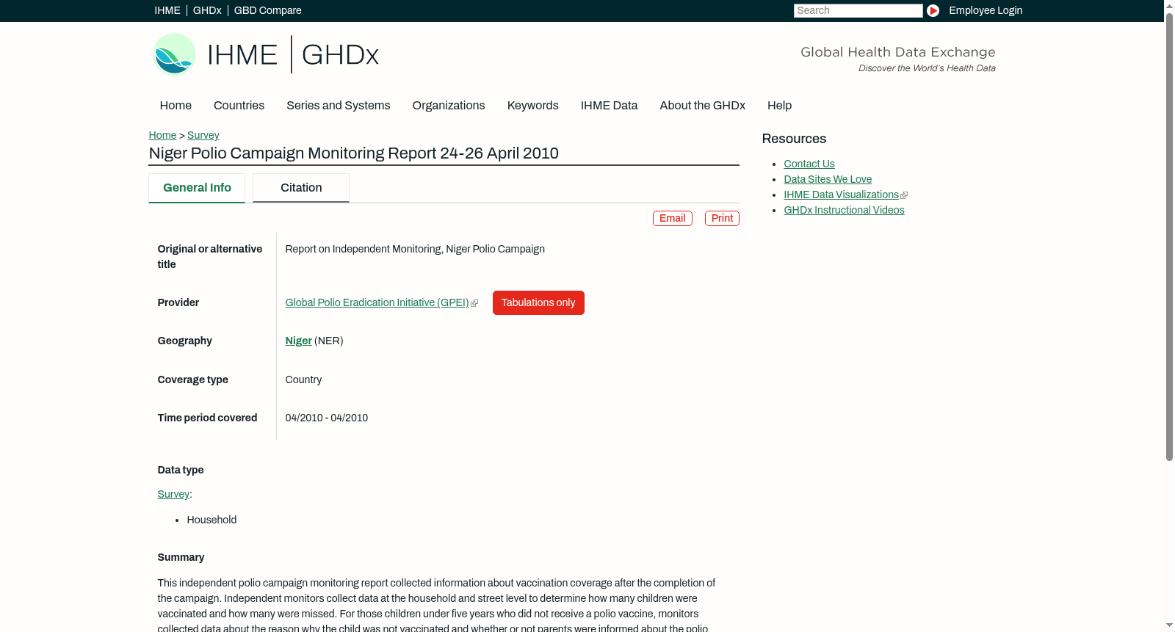This screenshot has height=632, width=1175.
Task: Click the Household list item text
Action: tap(211, 520)
